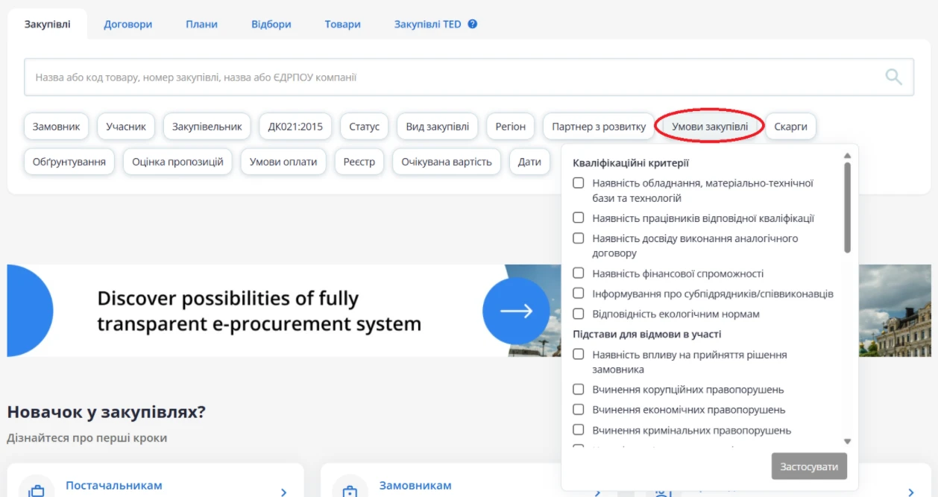Switch to the Договори tab
The image size is (938, 497).
click(x=128, y=24)
